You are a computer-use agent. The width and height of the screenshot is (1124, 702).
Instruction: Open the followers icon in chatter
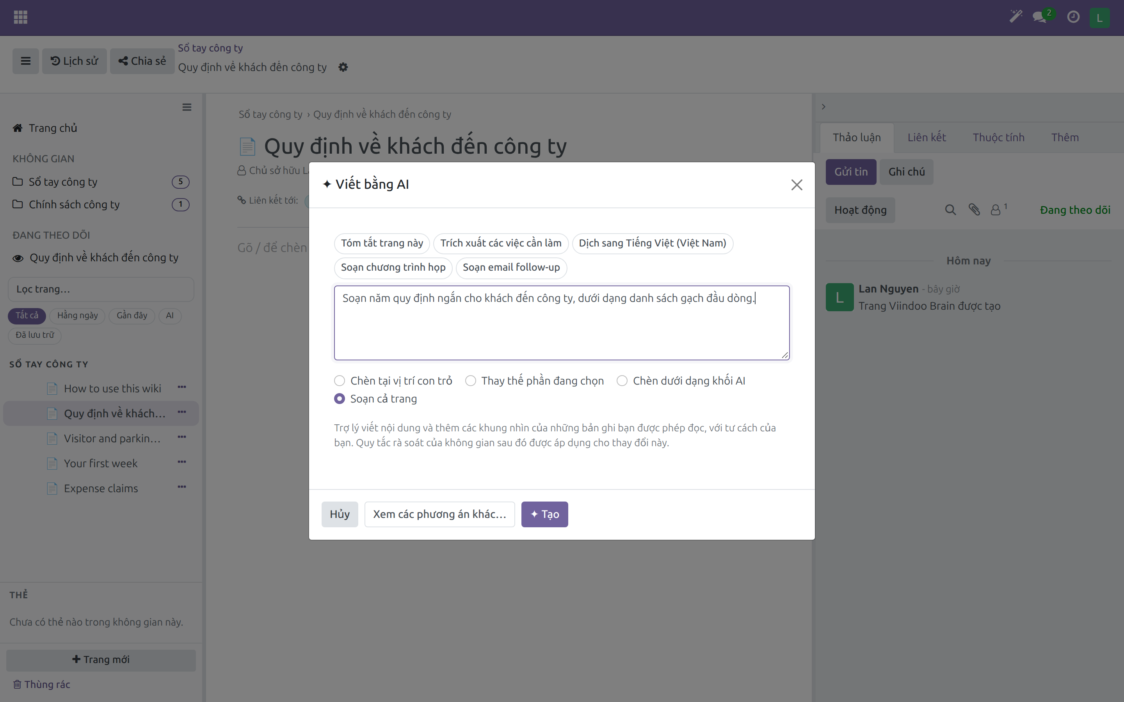click(998, 210)
